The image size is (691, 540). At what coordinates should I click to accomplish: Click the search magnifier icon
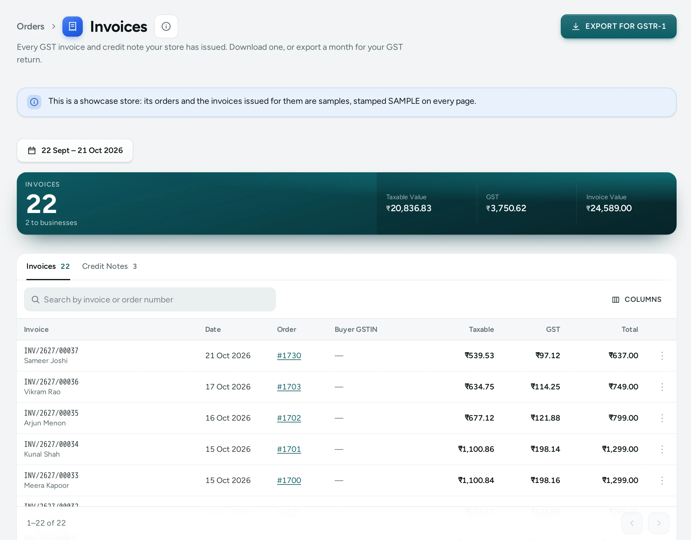click(35, 299)
